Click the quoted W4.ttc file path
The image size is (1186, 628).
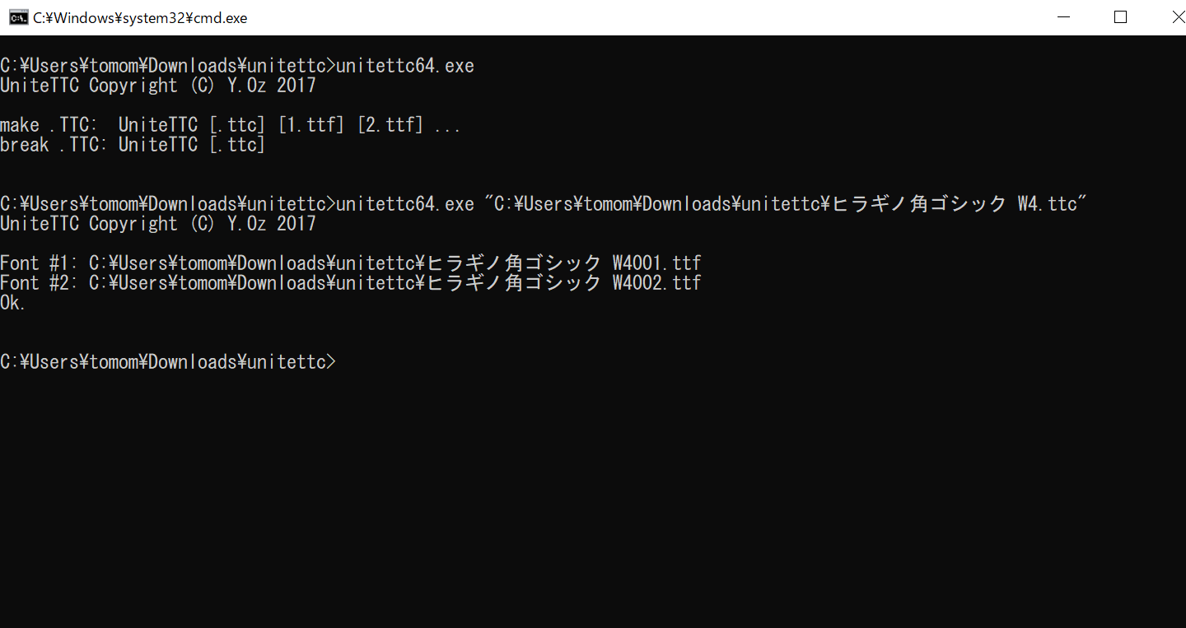point(787,204)
